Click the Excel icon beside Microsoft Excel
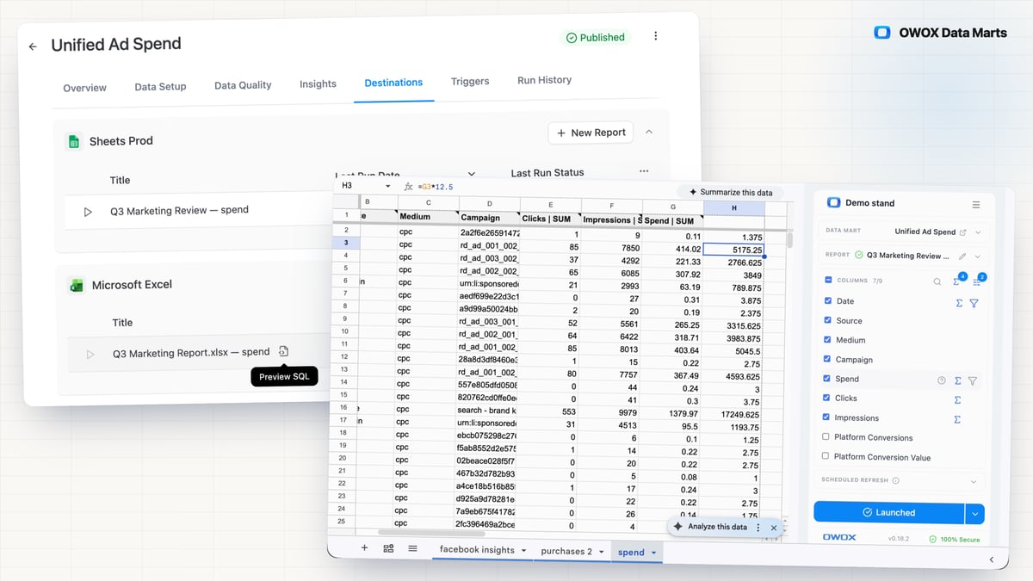Image resolution: width=1033 pixels, height=581 pixels. click(x=76, y=285)
